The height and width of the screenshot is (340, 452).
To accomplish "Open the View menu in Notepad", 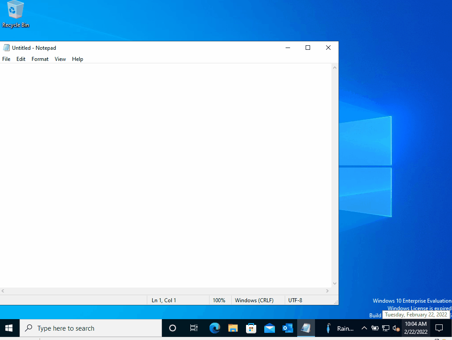I will tap(60, 59).
